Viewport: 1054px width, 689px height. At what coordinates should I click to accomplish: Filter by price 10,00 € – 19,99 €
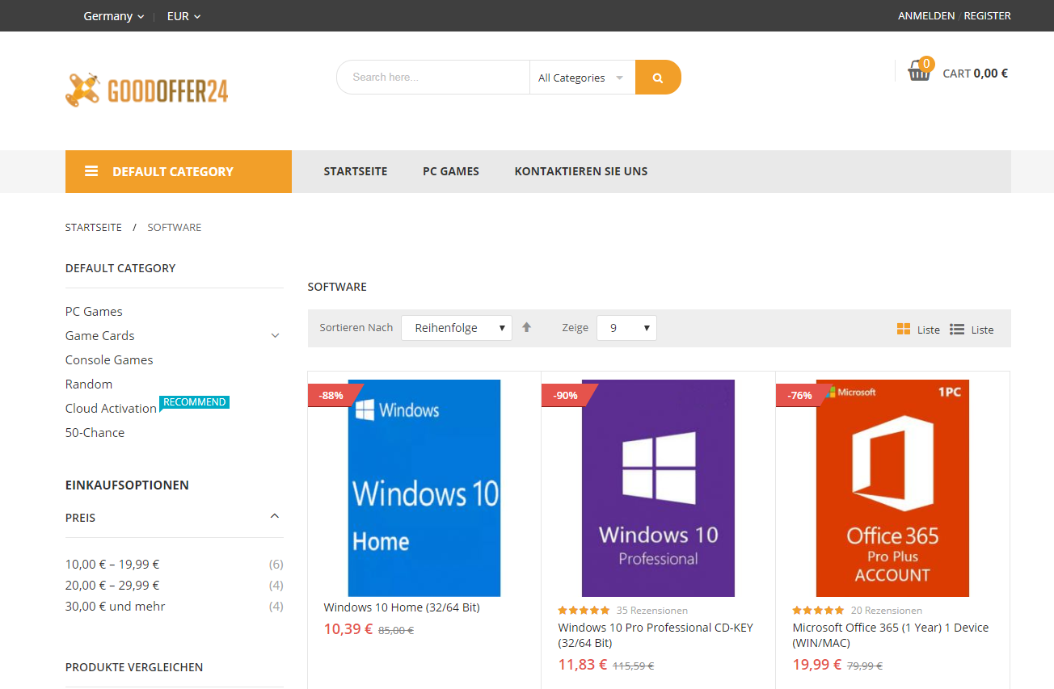coord(112,565)
